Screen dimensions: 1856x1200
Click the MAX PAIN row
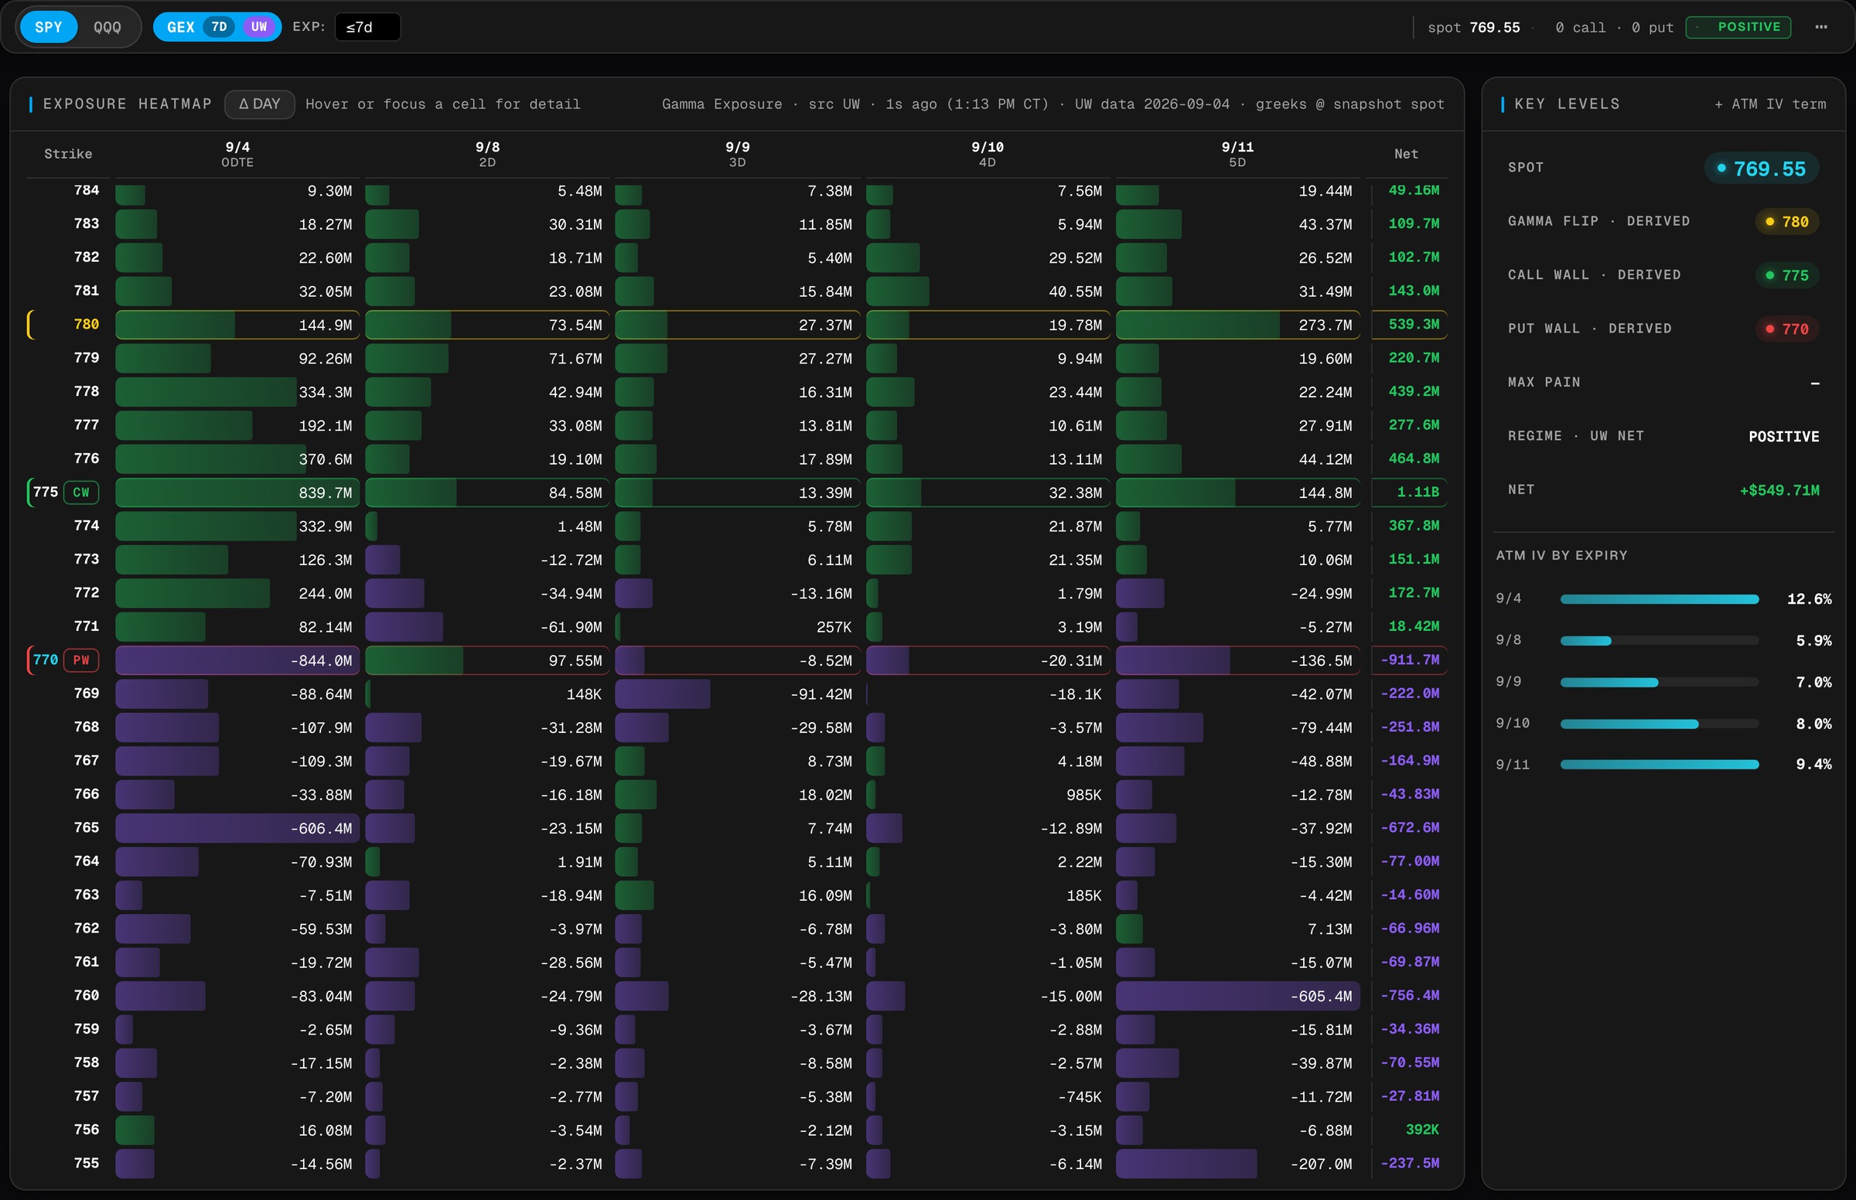(x=1663, y=383)
